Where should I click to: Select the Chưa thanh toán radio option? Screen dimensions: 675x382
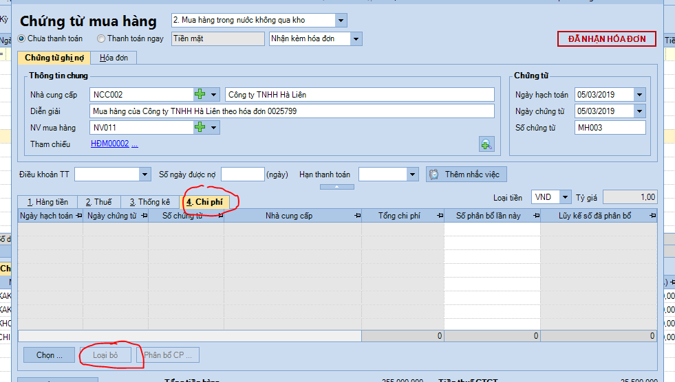tap(22, 39)
